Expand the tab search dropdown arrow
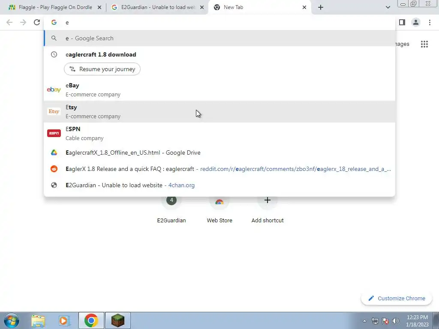 [388, 7]
